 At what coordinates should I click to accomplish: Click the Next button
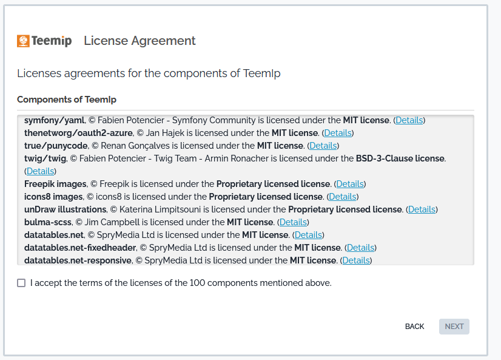(454, 327)
